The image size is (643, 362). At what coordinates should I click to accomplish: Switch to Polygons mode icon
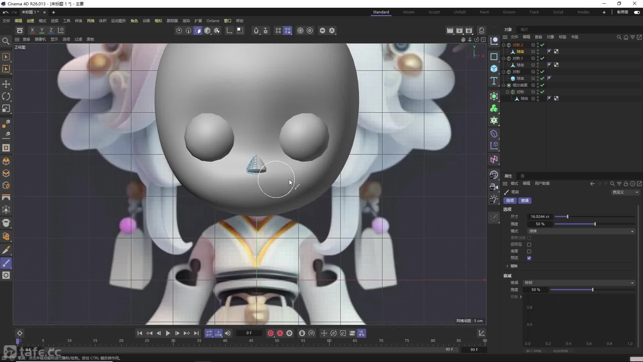[x=198, y=31]
